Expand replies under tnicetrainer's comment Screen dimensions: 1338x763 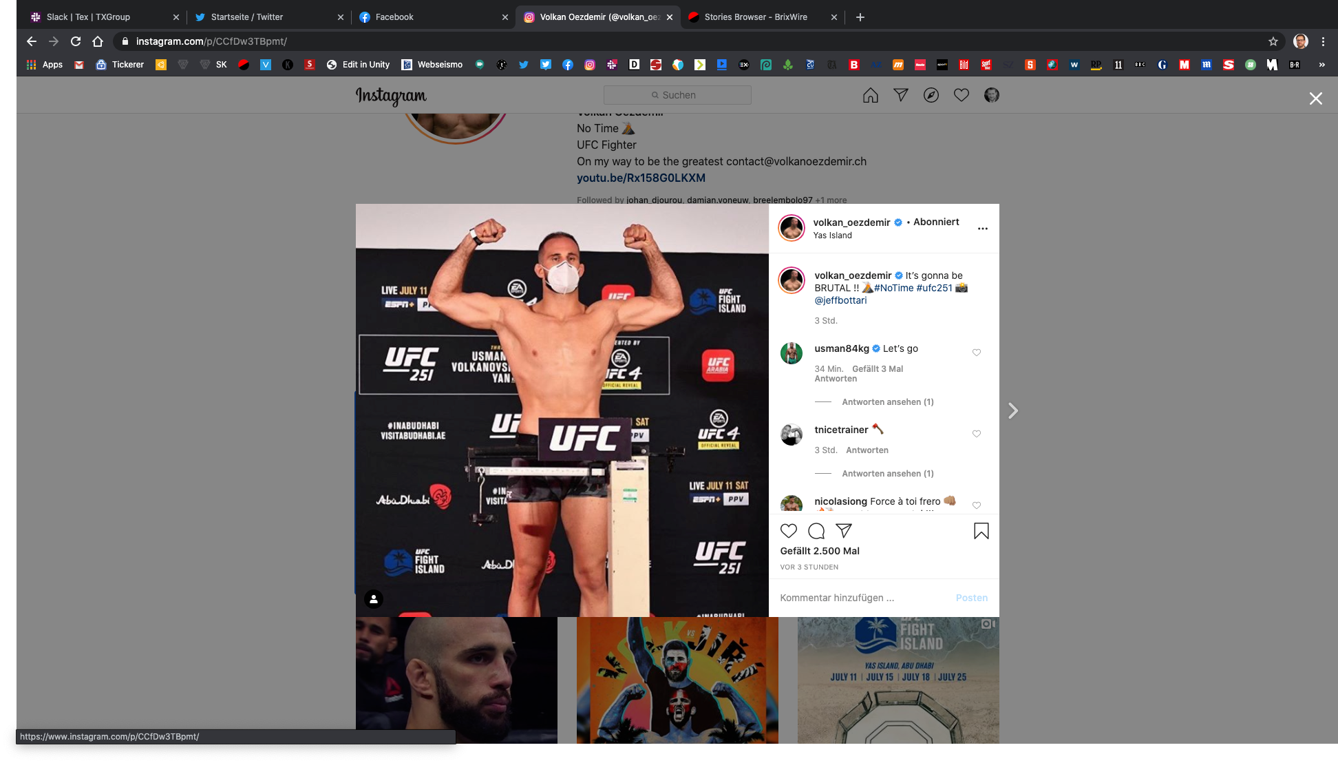pyautogui.click(x=887, y=474)
